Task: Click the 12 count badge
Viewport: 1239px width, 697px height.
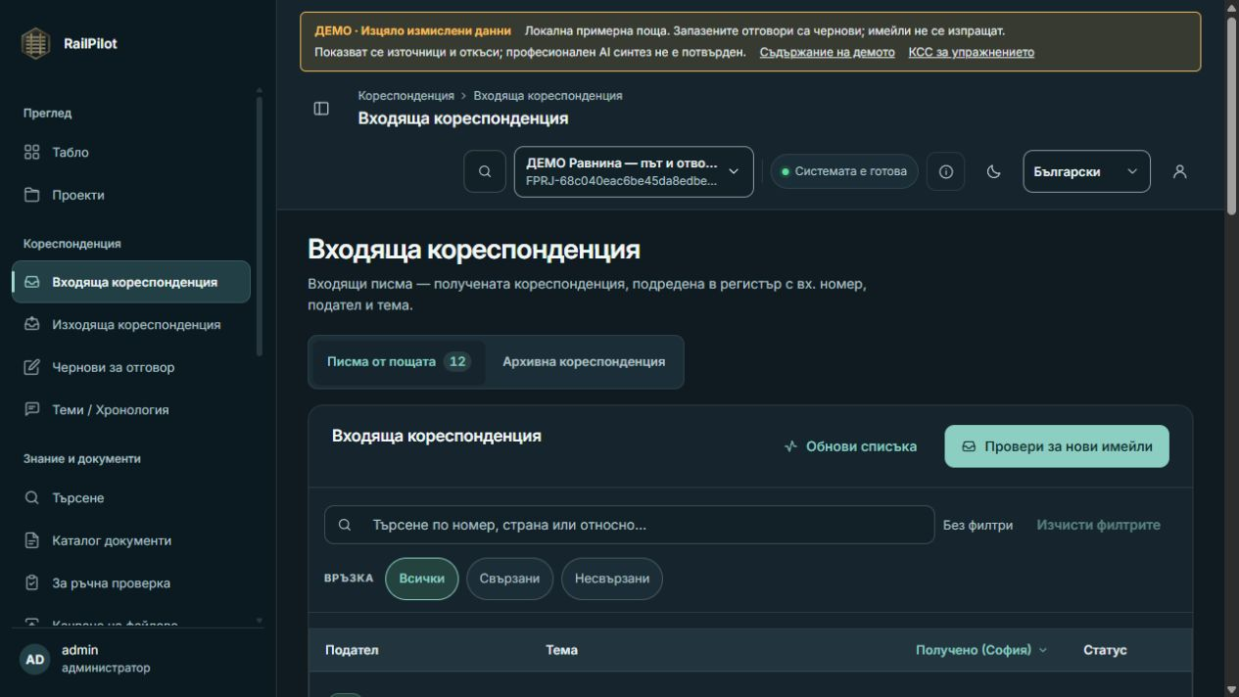Action: pos(456,362)
